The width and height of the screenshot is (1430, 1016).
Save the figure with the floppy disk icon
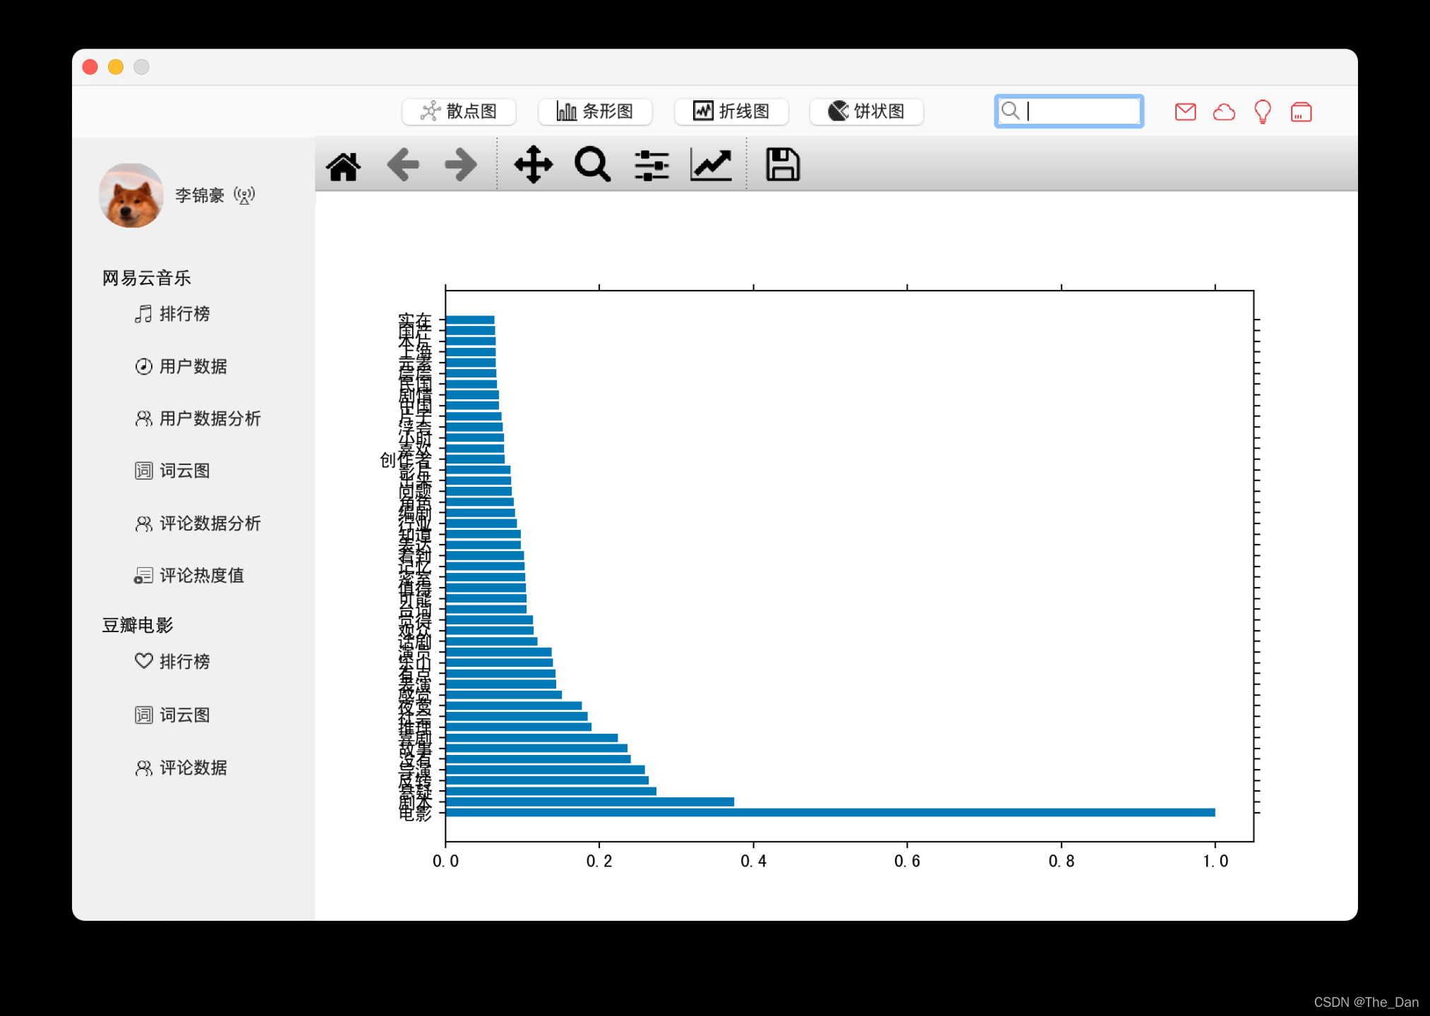coord(783,165)
